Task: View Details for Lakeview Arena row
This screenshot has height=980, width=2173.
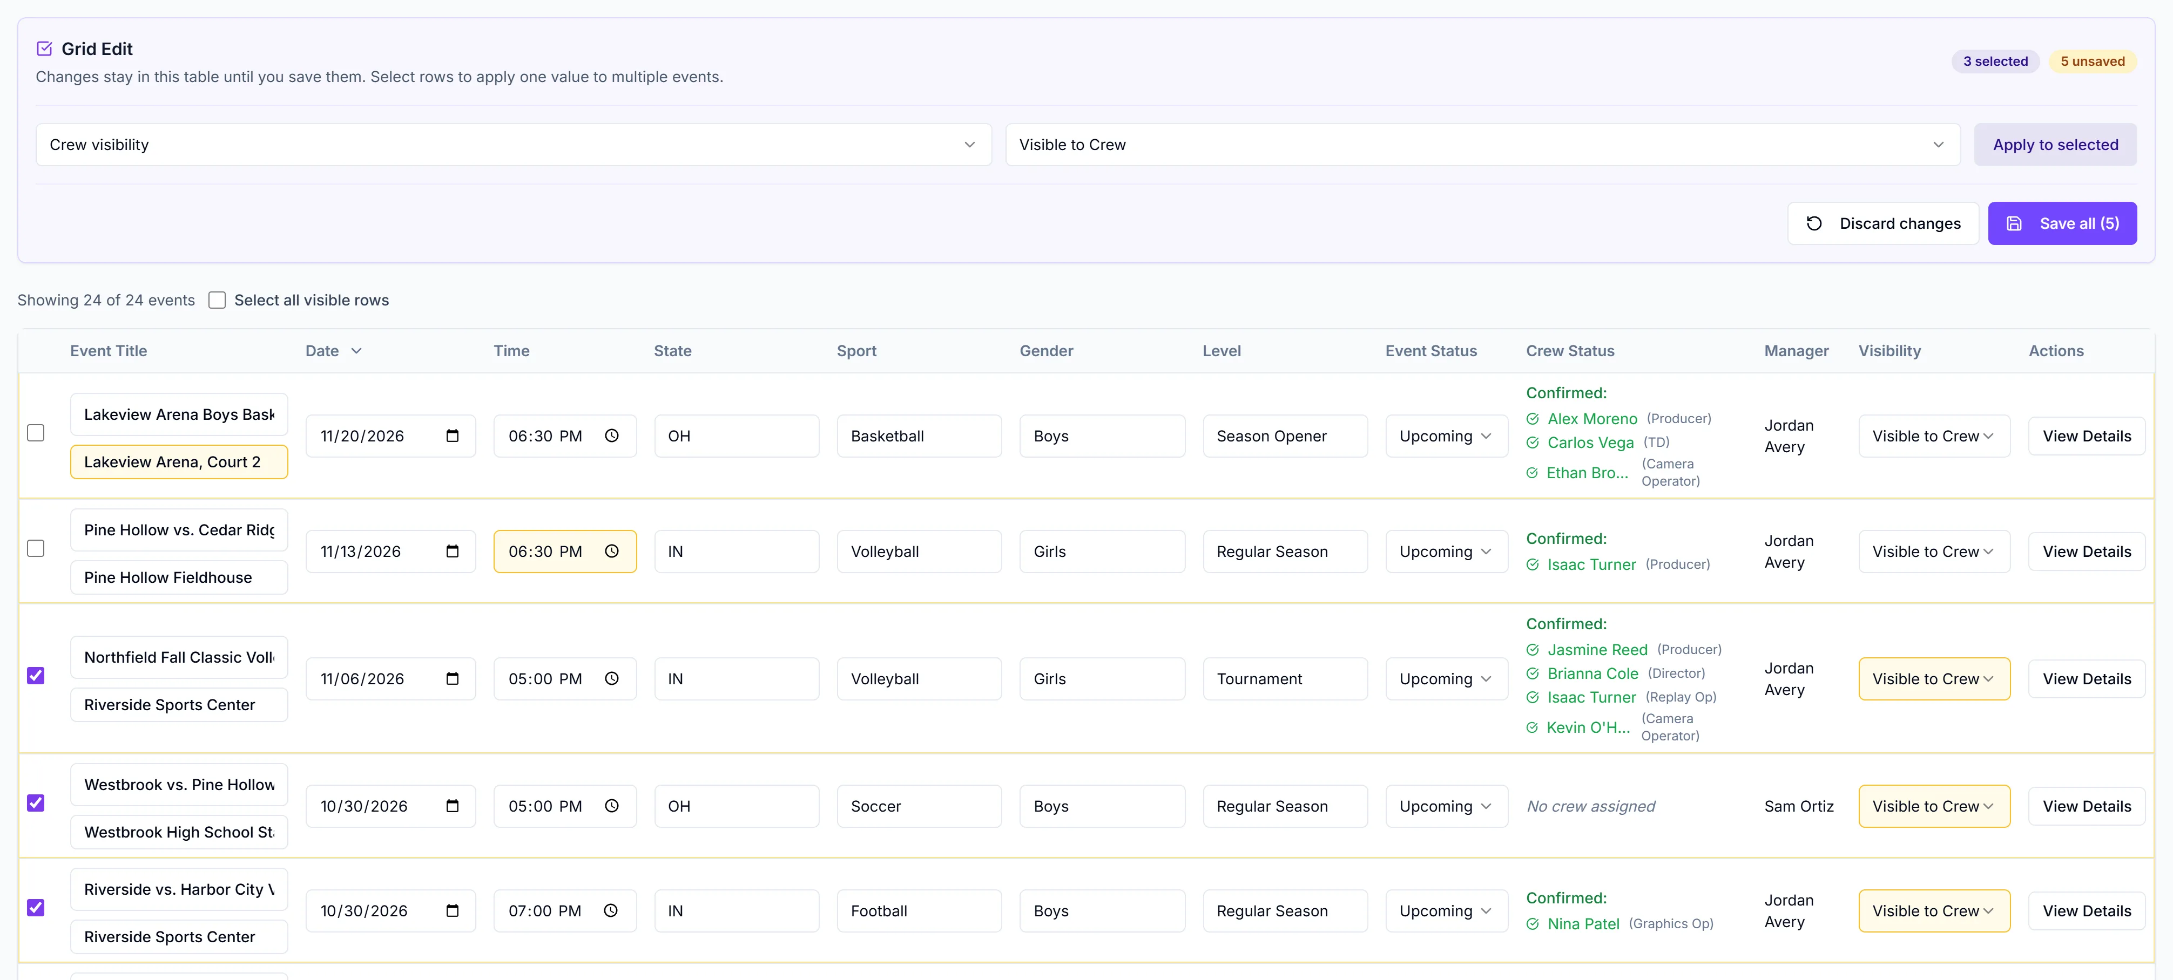Action: [x=2086, y=435]
